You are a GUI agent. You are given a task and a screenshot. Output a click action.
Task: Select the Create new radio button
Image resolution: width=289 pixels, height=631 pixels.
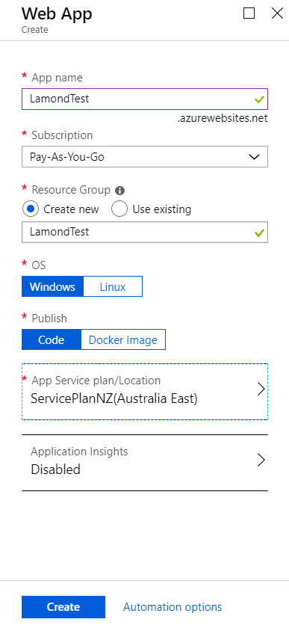(x=31, y=209)
